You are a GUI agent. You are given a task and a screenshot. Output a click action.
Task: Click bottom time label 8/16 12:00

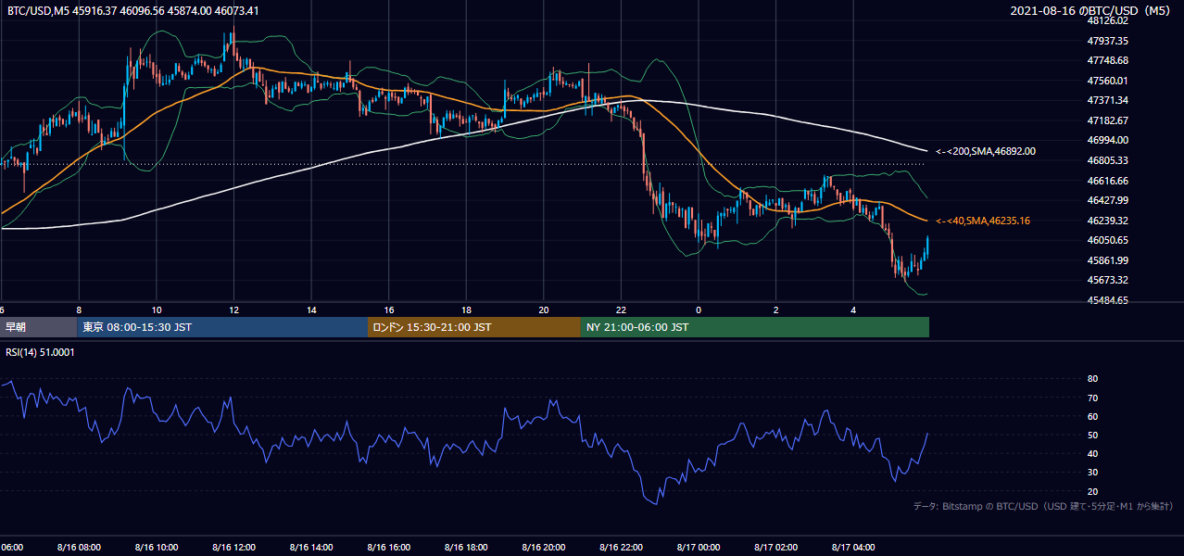click(233, 548)
